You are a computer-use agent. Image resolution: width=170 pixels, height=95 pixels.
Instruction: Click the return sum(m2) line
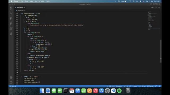pyautogui.click(x=29, y=71)
